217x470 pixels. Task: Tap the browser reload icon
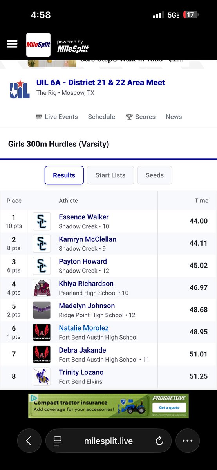click(x=159, y=441)
